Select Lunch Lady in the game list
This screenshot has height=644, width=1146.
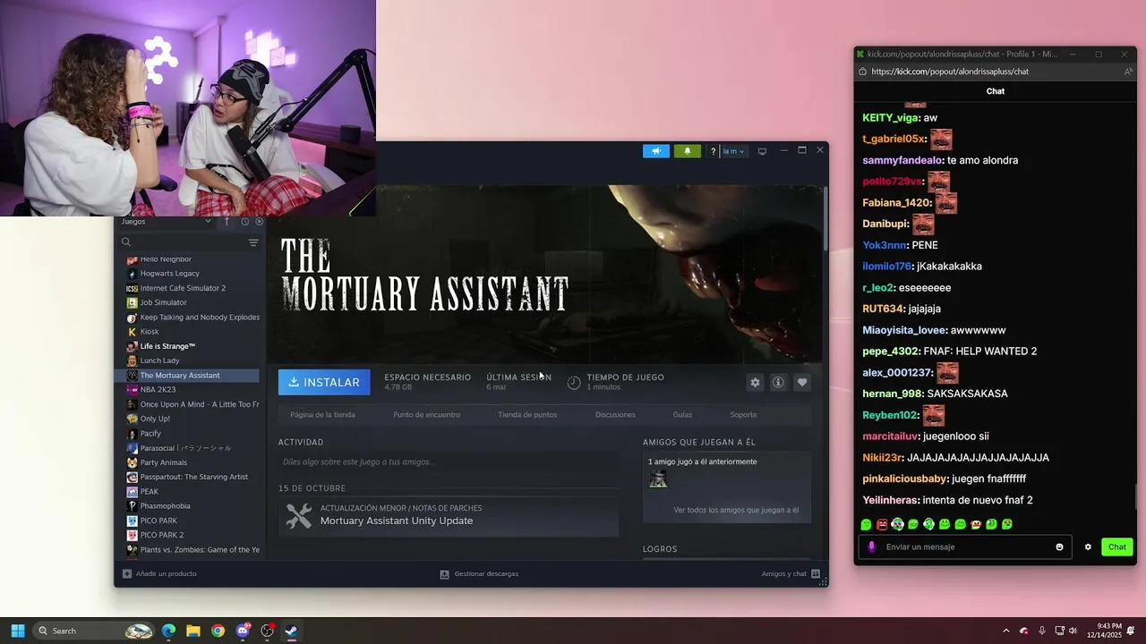[159, 360]
